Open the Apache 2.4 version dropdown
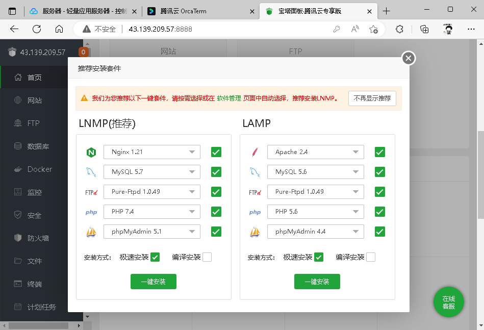The height and width of the screenshot is (330, 484). click(x=316, y=152)
